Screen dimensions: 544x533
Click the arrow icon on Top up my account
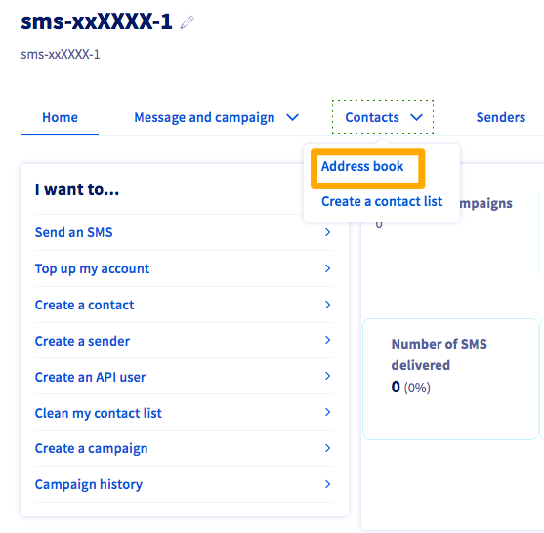pos(327,268)
